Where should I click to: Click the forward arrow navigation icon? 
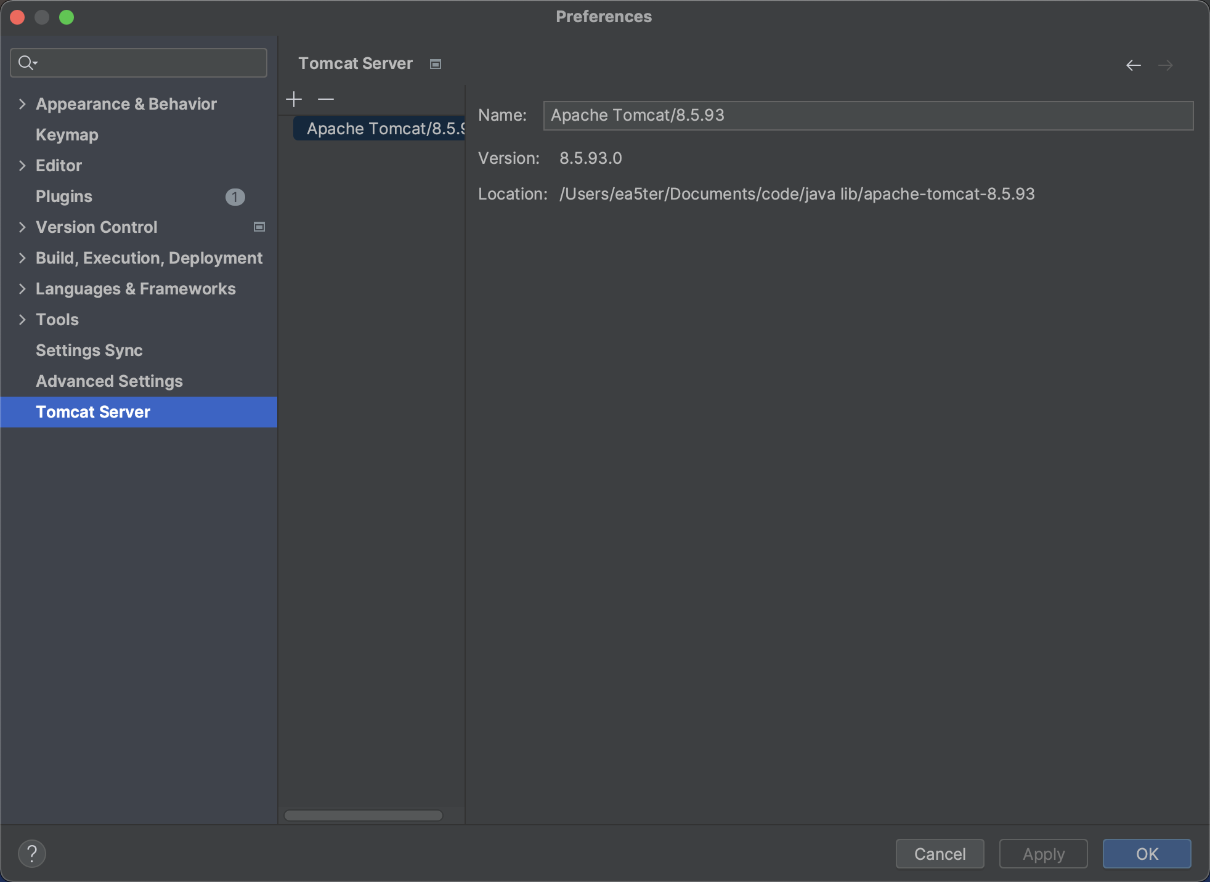click(1165, 65)
